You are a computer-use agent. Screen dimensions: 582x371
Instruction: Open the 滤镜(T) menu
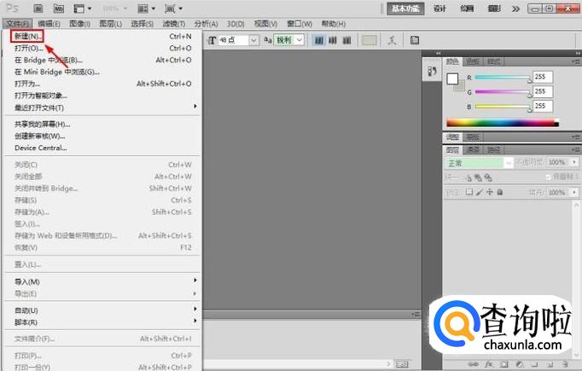(x=174, y=24)
